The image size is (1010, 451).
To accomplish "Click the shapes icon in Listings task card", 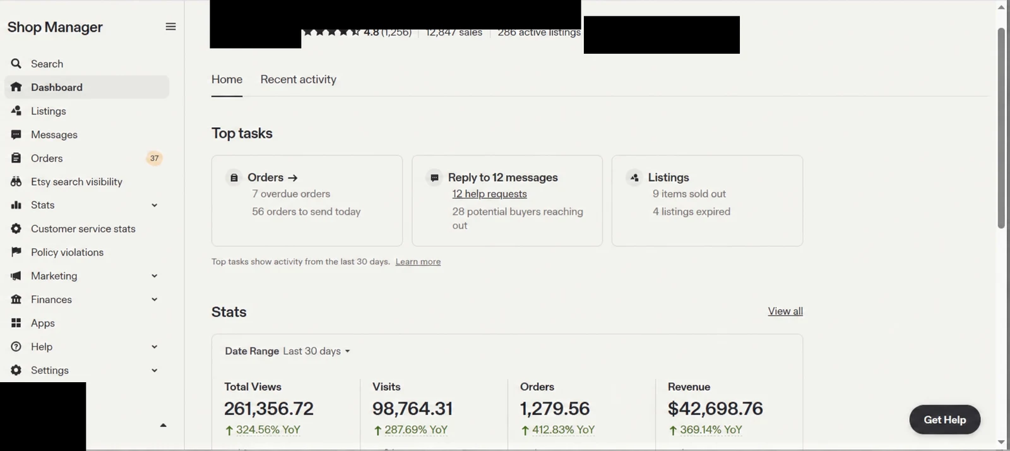I will [x=634, y=177].
